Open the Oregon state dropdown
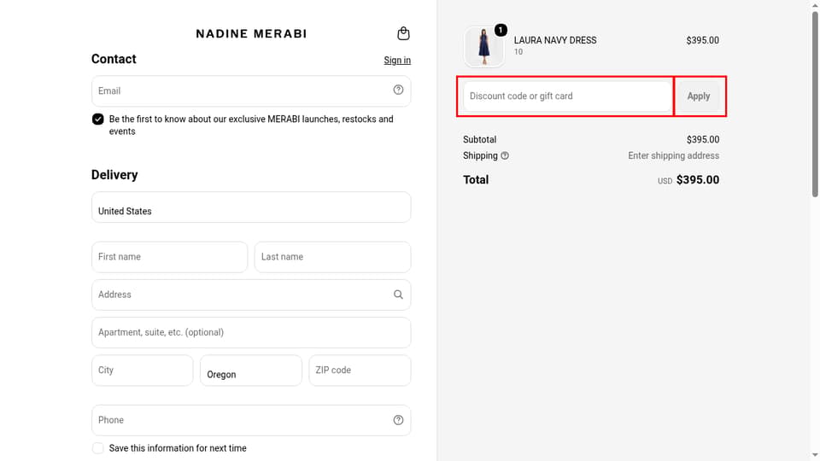 point(251,371)
